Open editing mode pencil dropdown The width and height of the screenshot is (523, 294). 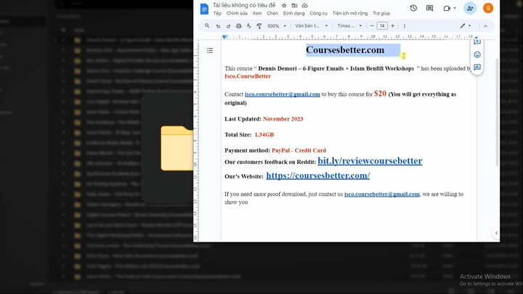[x=465, y=25]
